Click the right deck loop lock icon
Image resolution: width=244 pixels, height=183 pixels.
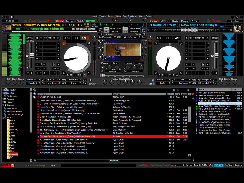(203, 64)
